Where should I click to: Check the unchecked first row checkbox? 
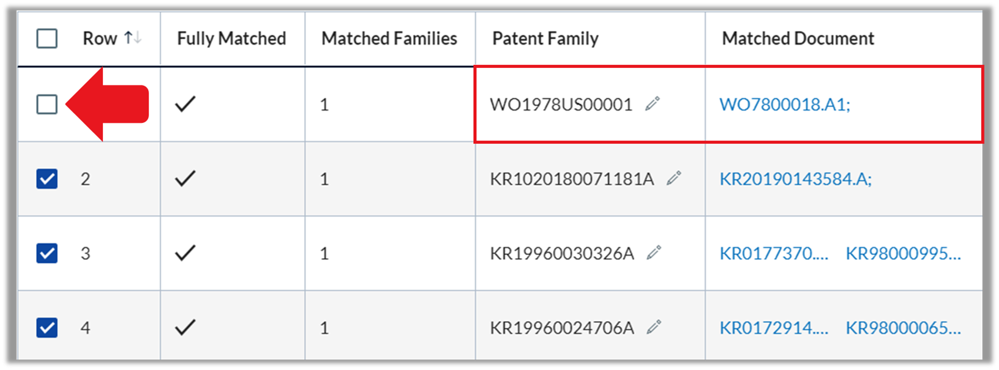point(47,104)
